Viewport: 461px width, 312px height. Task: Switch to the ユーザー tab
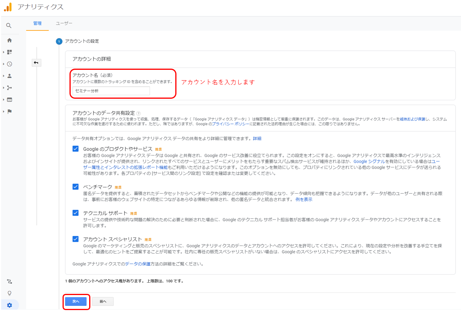[64, 23]
